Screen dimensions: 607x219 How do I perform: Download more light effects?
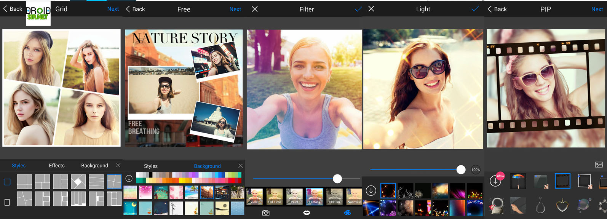point(371,190)
